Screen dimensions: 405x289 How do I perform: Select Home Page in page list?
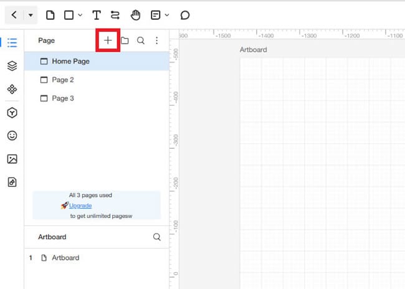97,61
